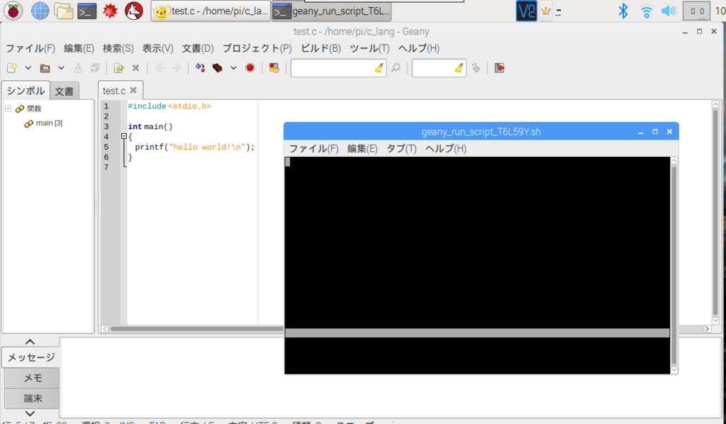
Task: Clear the goto line field broom icon
Action: point(459,68)
